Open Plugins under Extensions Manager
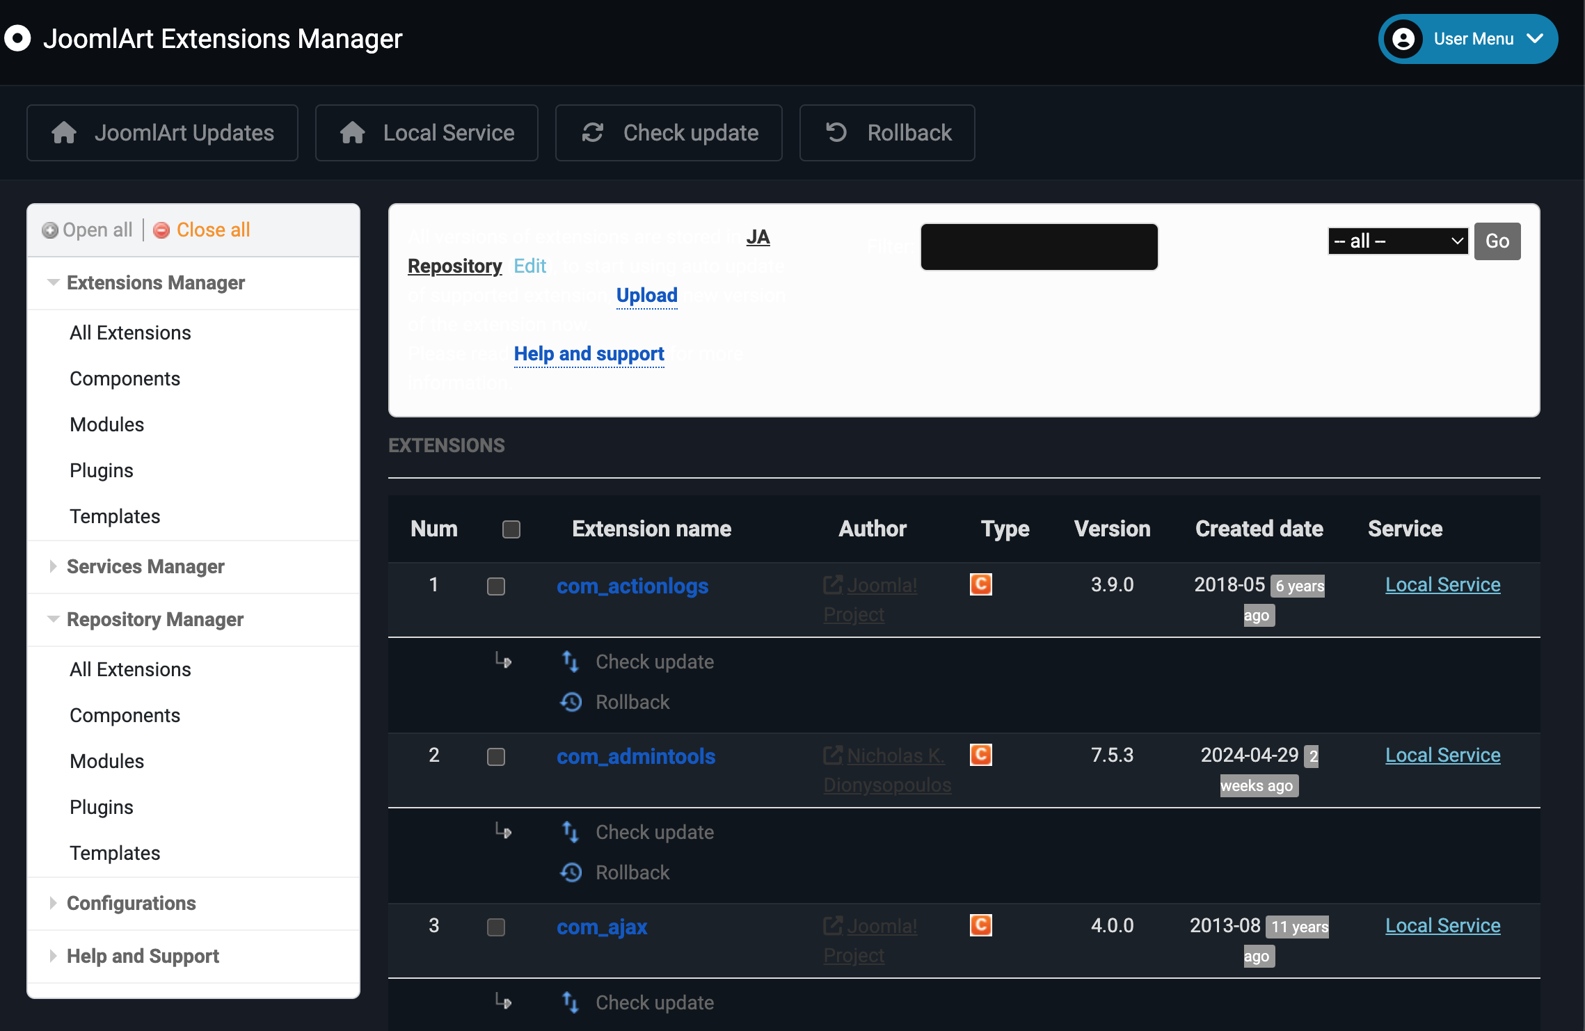Image resolution: width=1585 pixels, height=1031 pixels. [102, 470]
